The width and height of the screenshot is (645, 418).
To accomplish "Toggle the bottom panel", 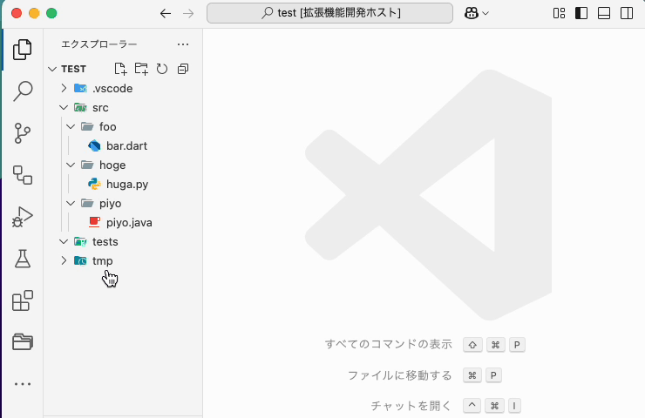I will coord(604,13).
